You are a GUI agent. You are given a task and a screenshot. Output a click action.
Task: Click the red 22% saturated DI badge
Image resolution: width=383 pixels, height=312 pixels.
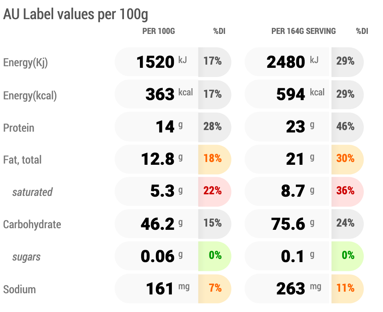point(213,191)
